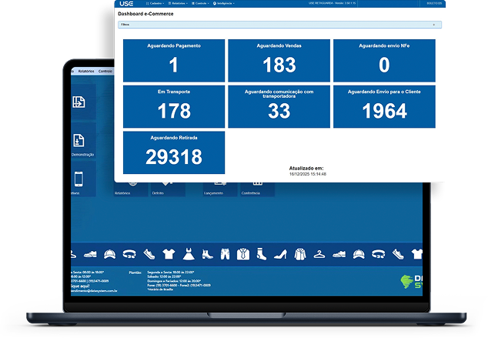Image resolution: width=488 pixels, height=338 pixels.
Task: Click the dress icon in the clothing strip
Action: tap(187, 253)
